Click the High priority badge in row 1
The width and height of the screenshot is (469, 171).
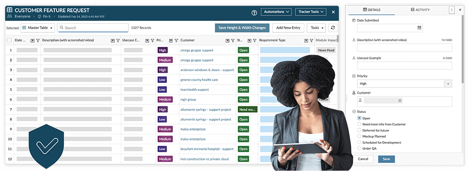click(162, 50)
